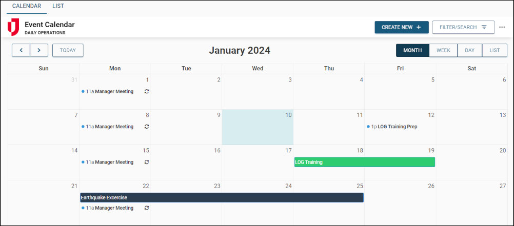This screenshot has width=514, height=226.
Task: Jump to Today
Action: tap(68, 50)
